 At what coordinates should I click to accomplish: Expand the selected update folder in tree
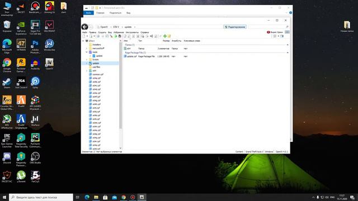point(87,63)
